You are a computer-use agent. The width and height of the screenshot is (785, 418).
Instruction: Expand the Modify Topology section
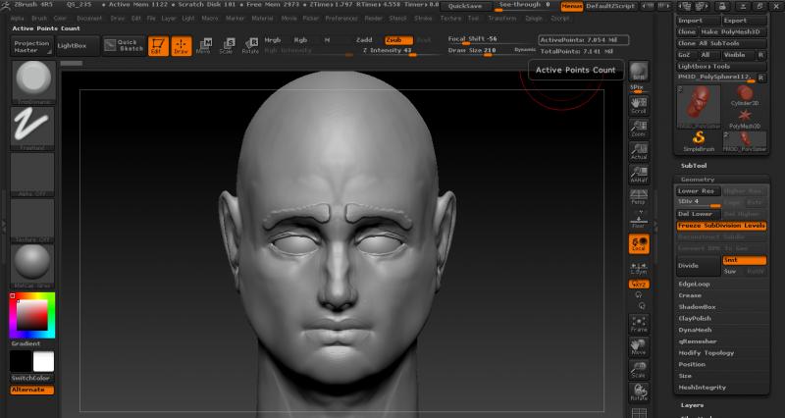[706, 351]
